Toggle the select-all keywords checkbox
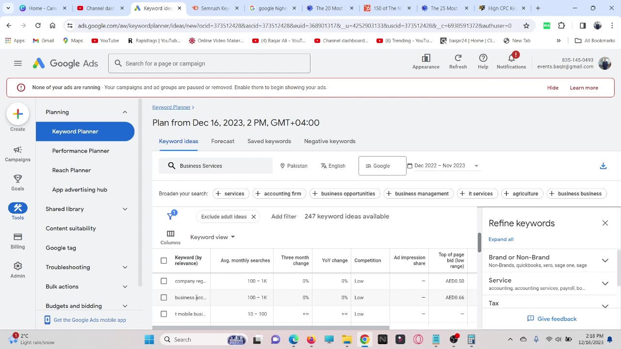Viewport: 621px width, 349px height. click(164, 261)
